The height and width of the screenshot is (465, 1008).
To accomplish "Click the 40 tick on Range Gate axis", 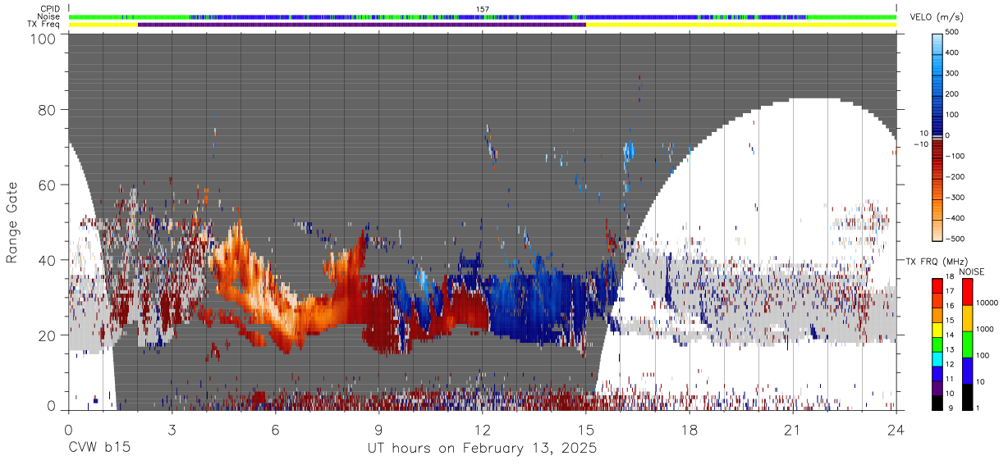I will click(x=47, y=260).
